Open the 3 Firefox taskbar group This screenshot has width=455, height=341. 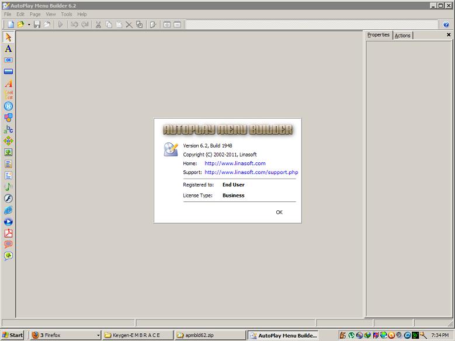click(65, 335)
